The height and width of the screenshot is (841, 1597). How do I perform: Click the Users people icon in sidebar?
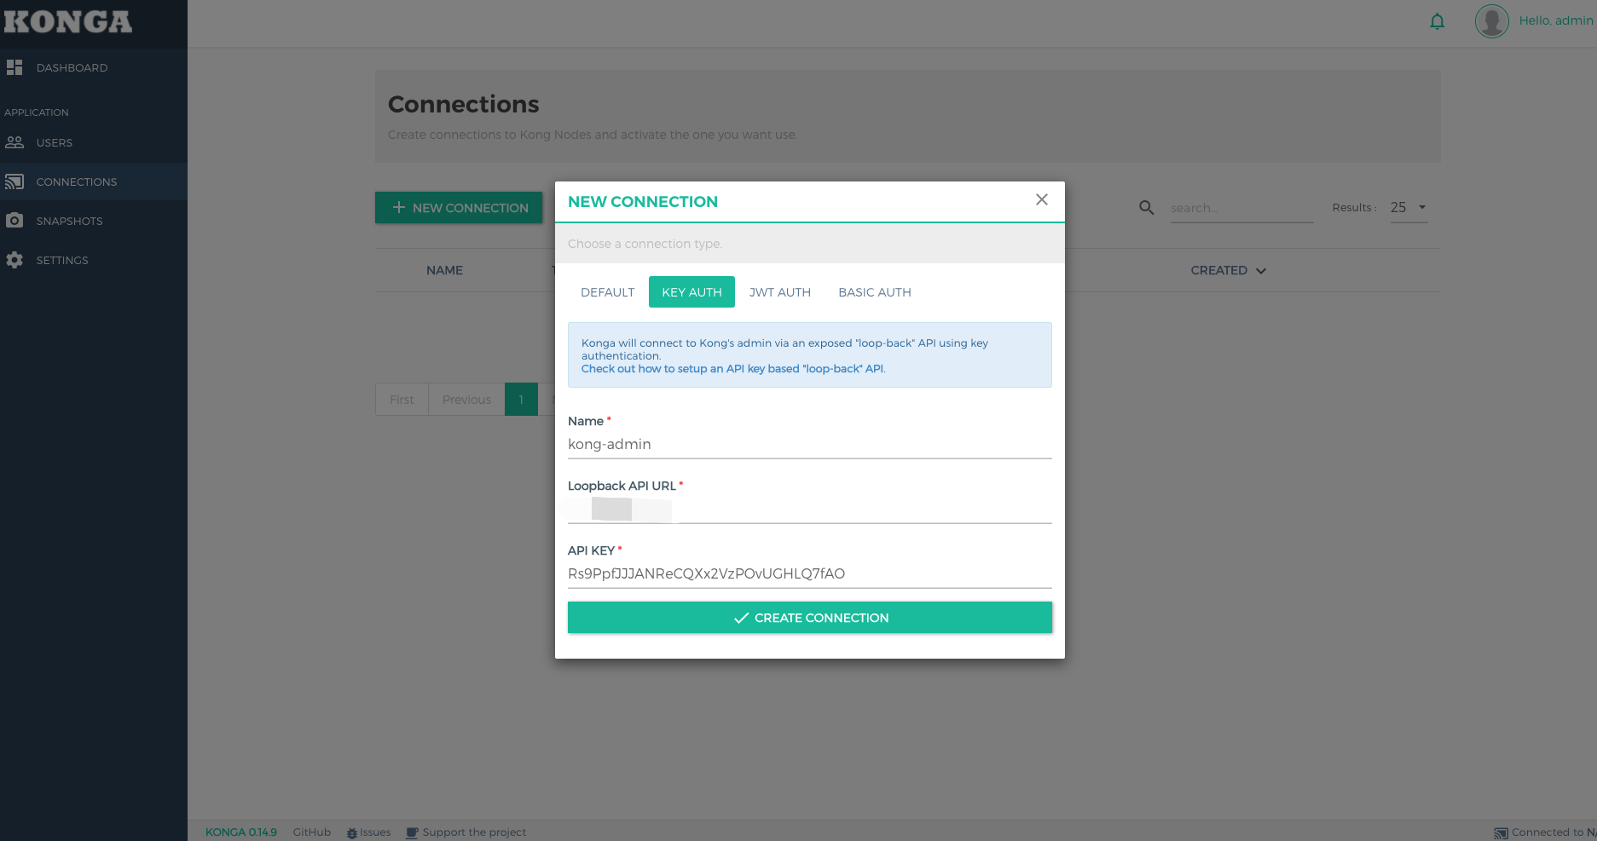tap(14, 142)
